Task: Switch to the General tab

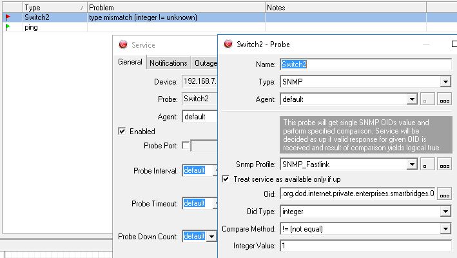Action: 130,62
